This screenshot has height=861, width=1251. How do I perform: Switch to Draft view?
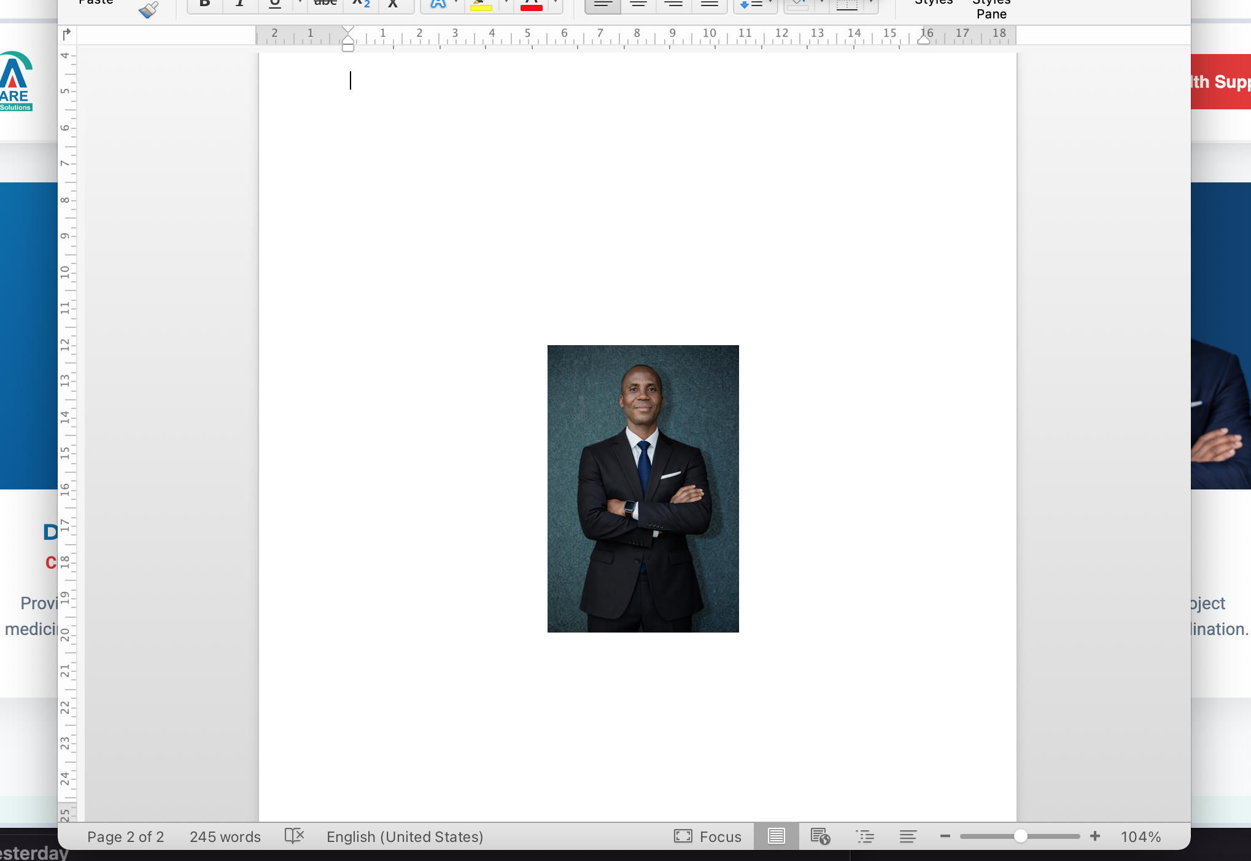[908, 836]
